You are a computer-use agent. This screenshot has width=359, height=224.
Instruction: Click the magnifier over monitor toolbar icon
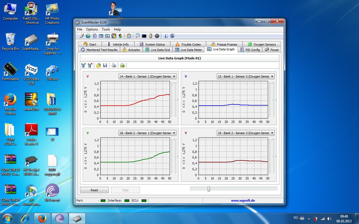(138, 36)
